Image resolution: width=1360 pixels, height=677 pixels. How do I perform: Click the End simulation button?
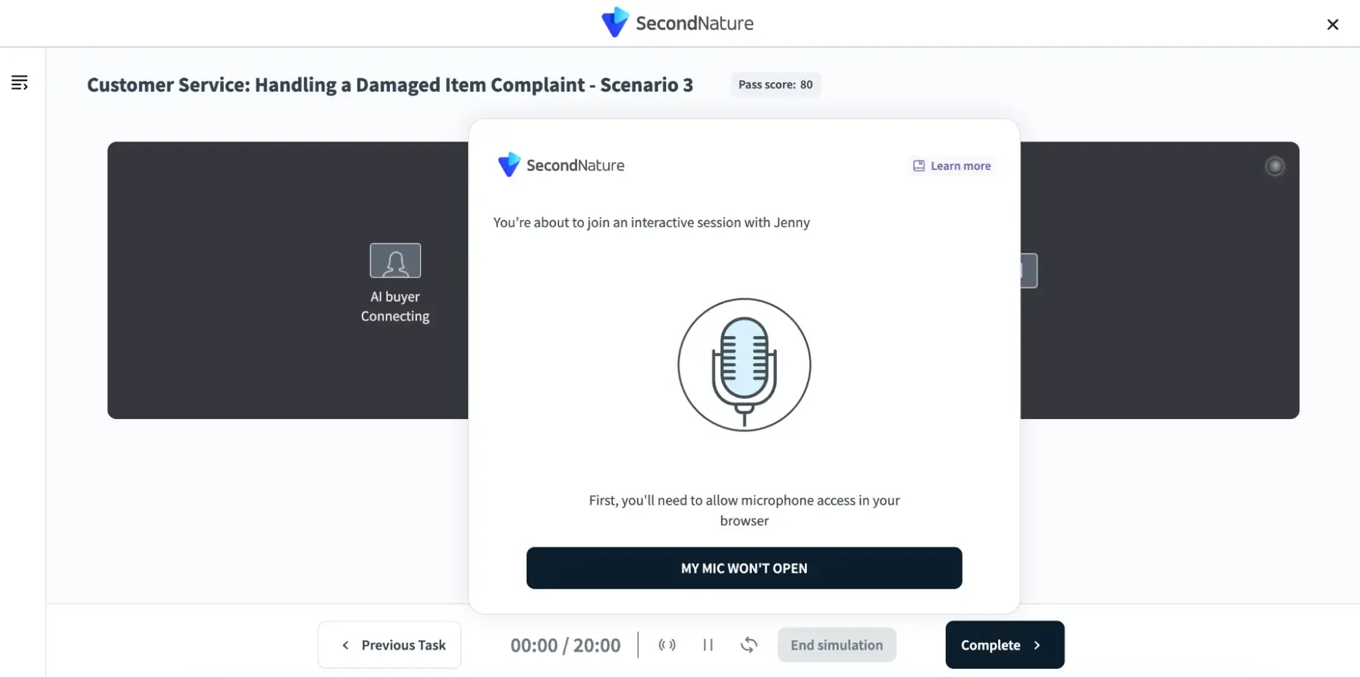tap(836, 645)
